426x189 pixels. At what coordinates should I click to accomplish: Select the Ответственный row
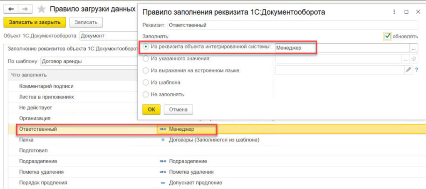[x=217, y=129]
